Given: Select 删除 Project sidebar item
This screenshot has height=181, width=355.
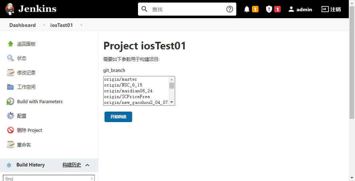Looking at the screenshot, I should pyautogui.click(x=29, y=130).
